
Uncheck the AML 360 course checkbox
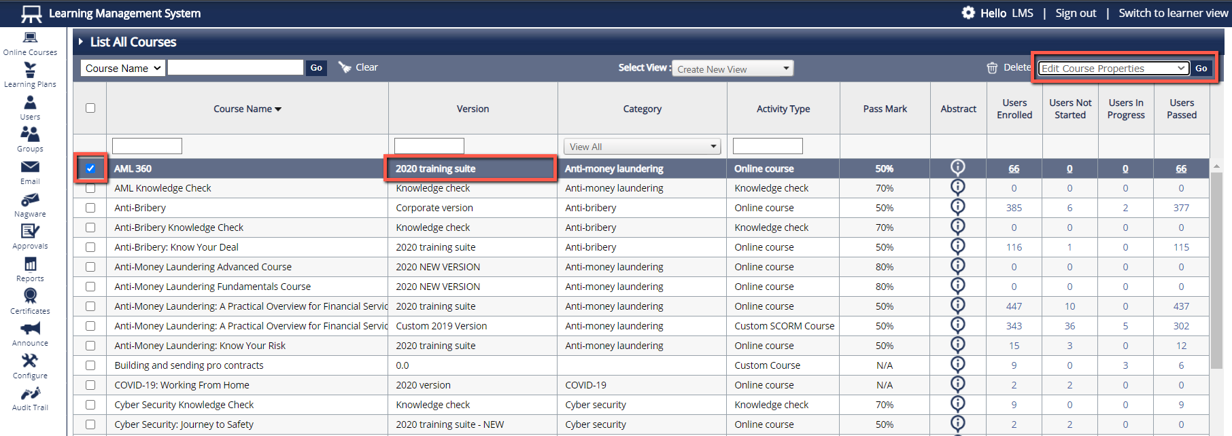[90, 168]
